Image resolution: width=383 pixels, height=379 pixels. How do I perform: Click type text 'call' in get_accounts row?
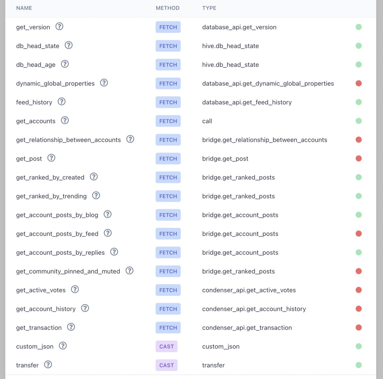click(x=207, y=121)
